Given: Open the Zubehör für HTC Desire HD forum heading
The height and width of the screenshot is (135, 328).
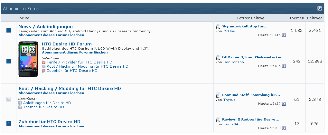Looking at the screenshot, I should 49,121.
